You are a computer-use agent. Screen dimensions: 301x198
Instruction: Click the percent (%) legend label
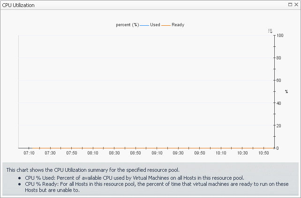[127, 25]
